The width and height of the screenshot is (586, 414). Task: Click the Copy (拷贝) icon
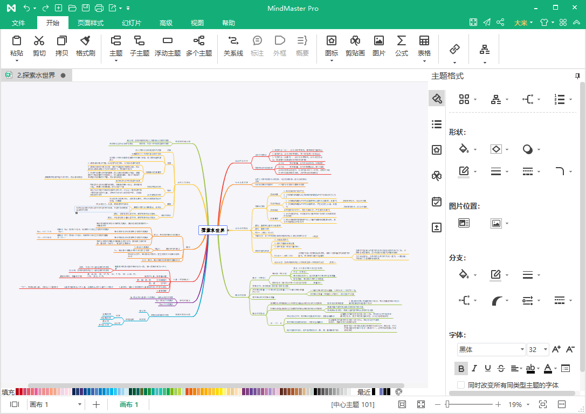click(x=61, y=41)
